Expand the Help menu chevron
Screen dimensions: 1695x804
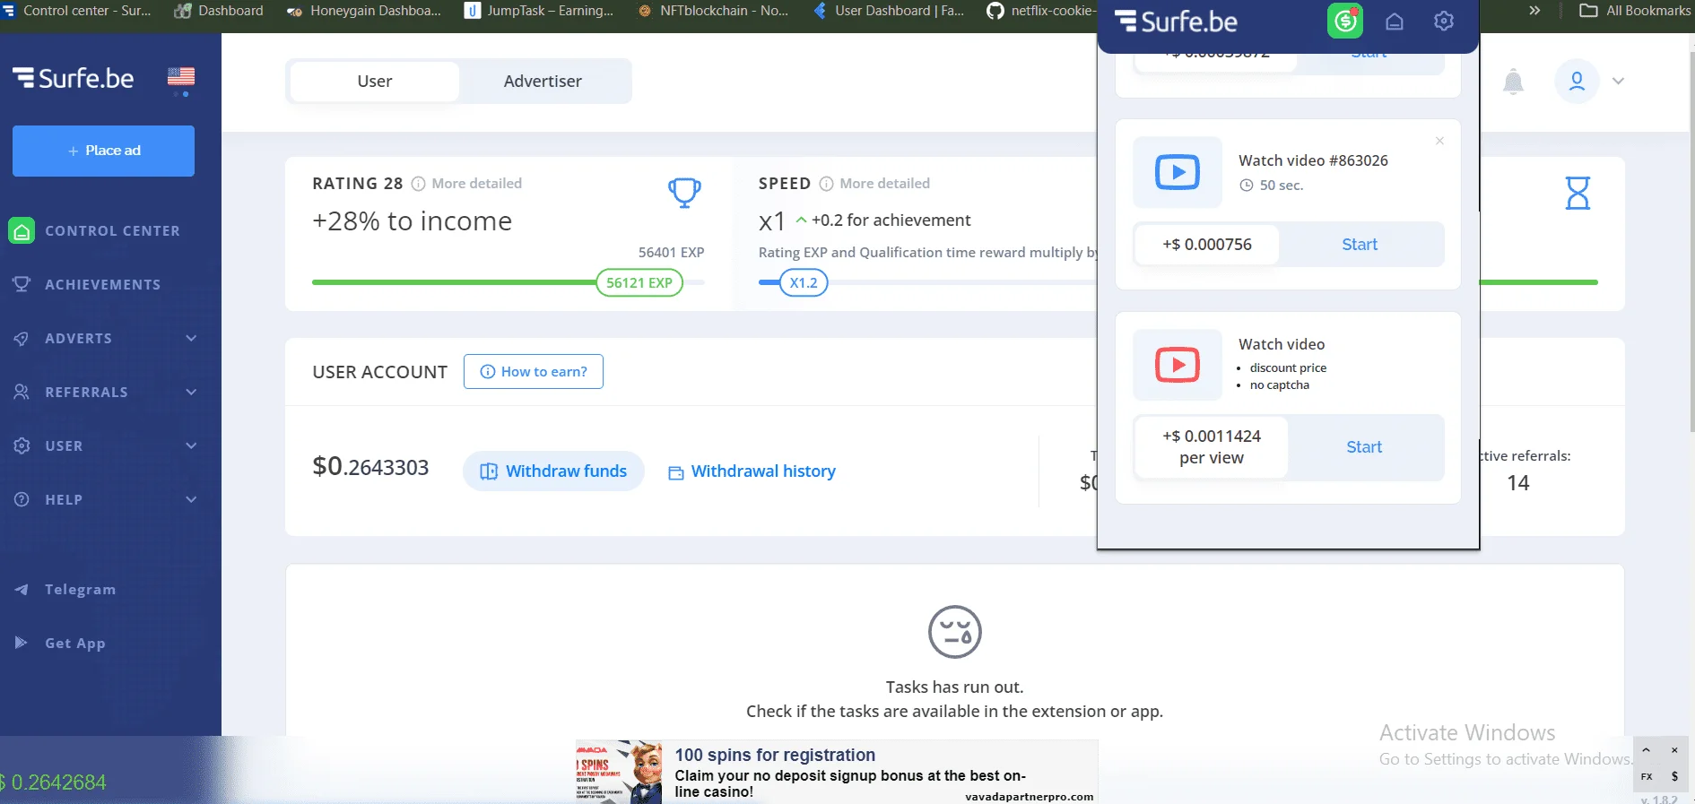click(x=191, y=499)
